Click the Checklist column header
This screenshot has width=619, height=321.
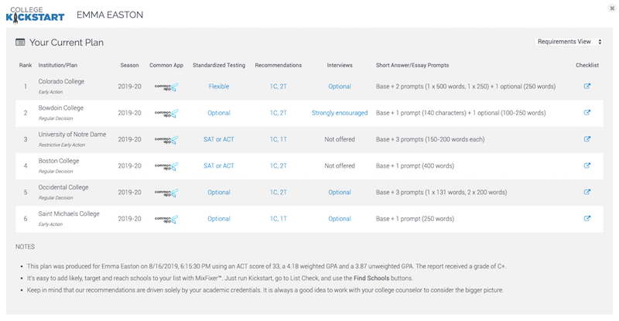pos(587,65)
